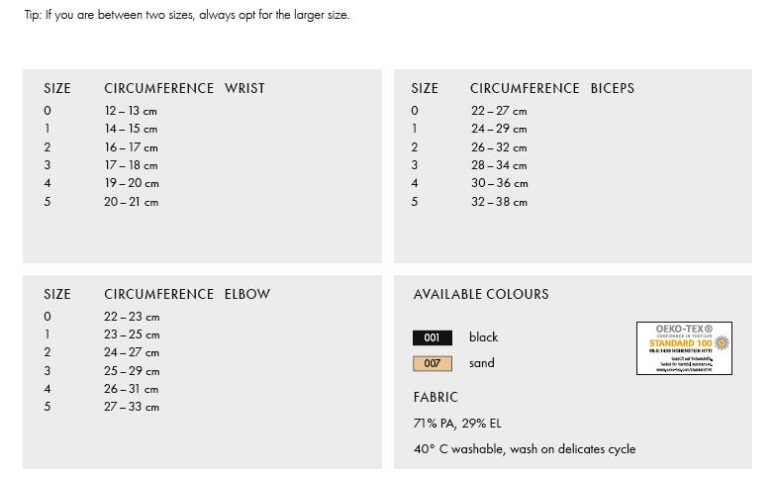Image resolution: width=775 pixels, height=477 pixels.
Task: Click the elbow measurement 24 – 27 cm
Action: click(x=132, y=352)
